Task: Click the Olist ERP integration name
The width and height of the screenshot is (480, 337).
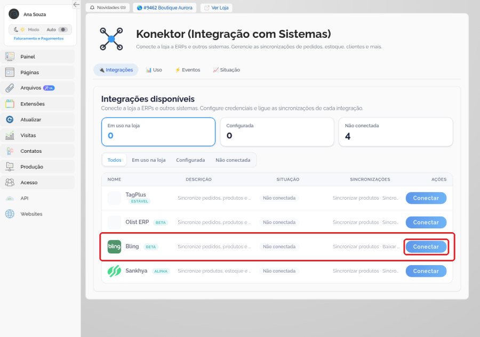Action: coord(137,222)
